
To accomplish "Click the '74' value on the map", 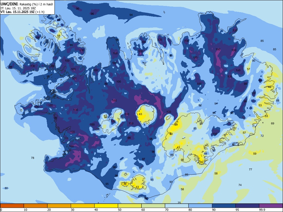I will [240, 185].
